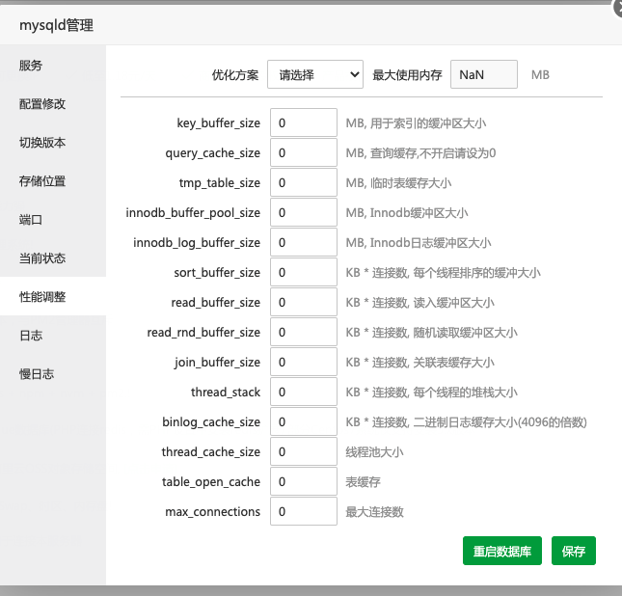Screen dimensions: 622x596
Task: Expand the 优化方案 请选择 dropdown
Action: [315, 74]
